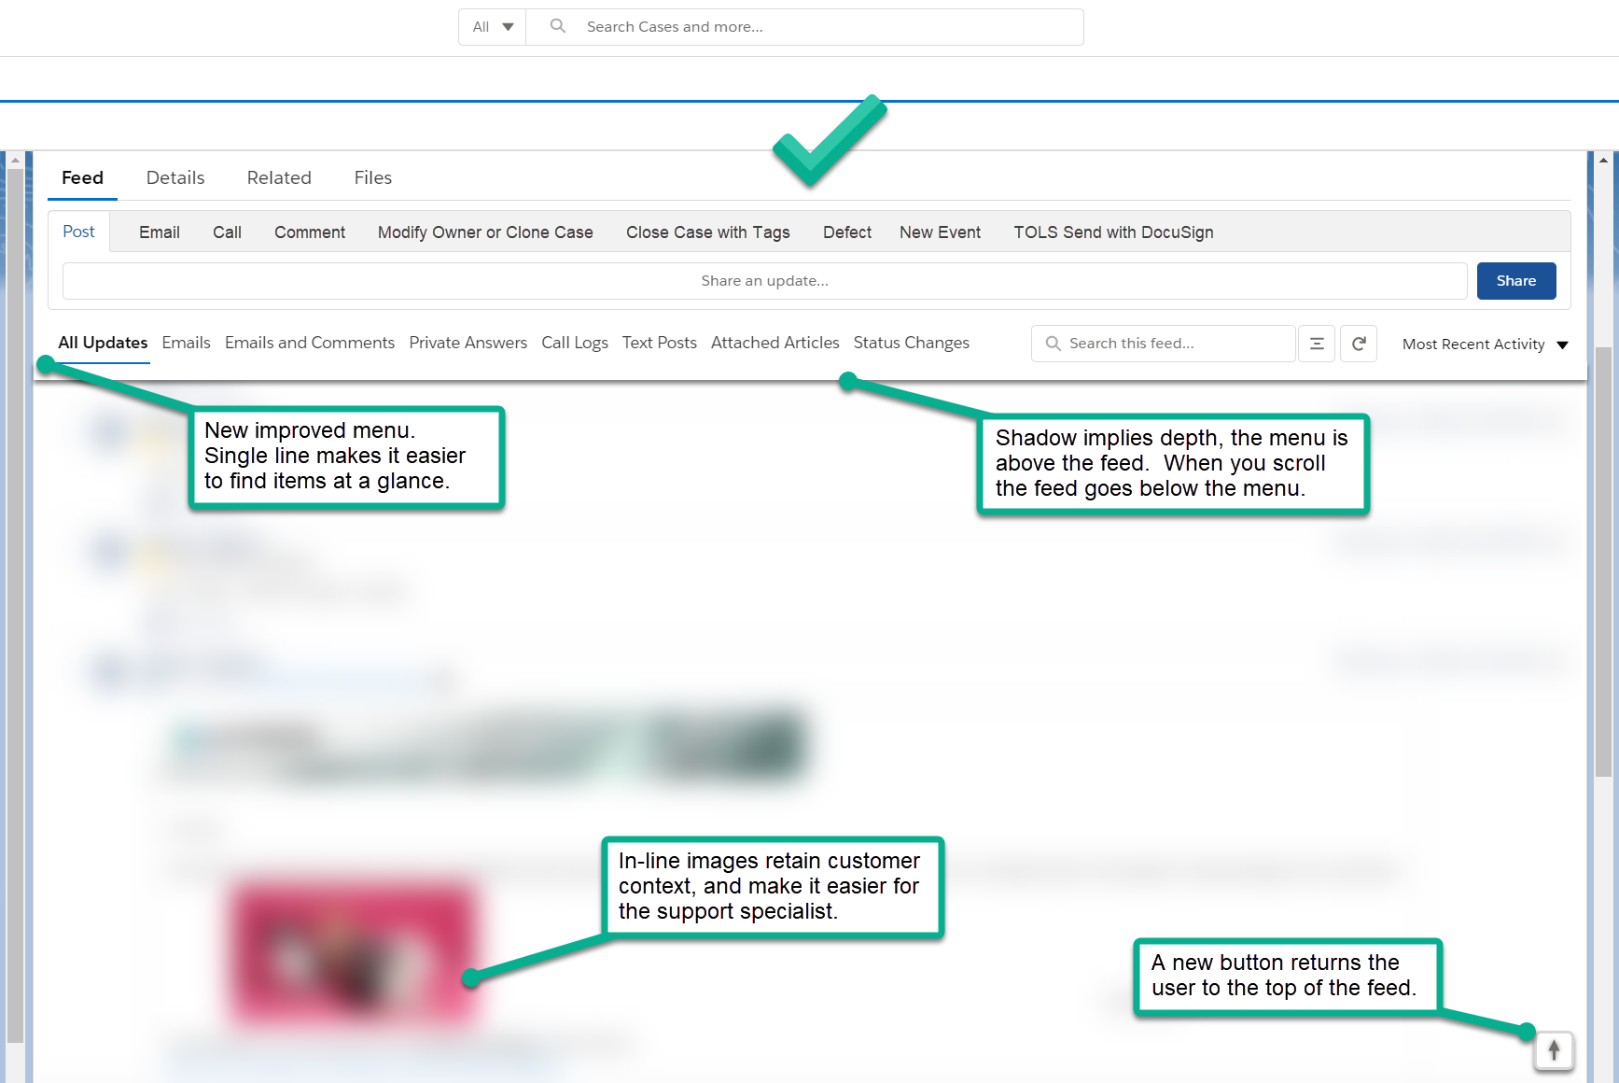Switch to the Details tab
The height and width of the screenshot is (1083, 1619).
click(x=175, y=177)
